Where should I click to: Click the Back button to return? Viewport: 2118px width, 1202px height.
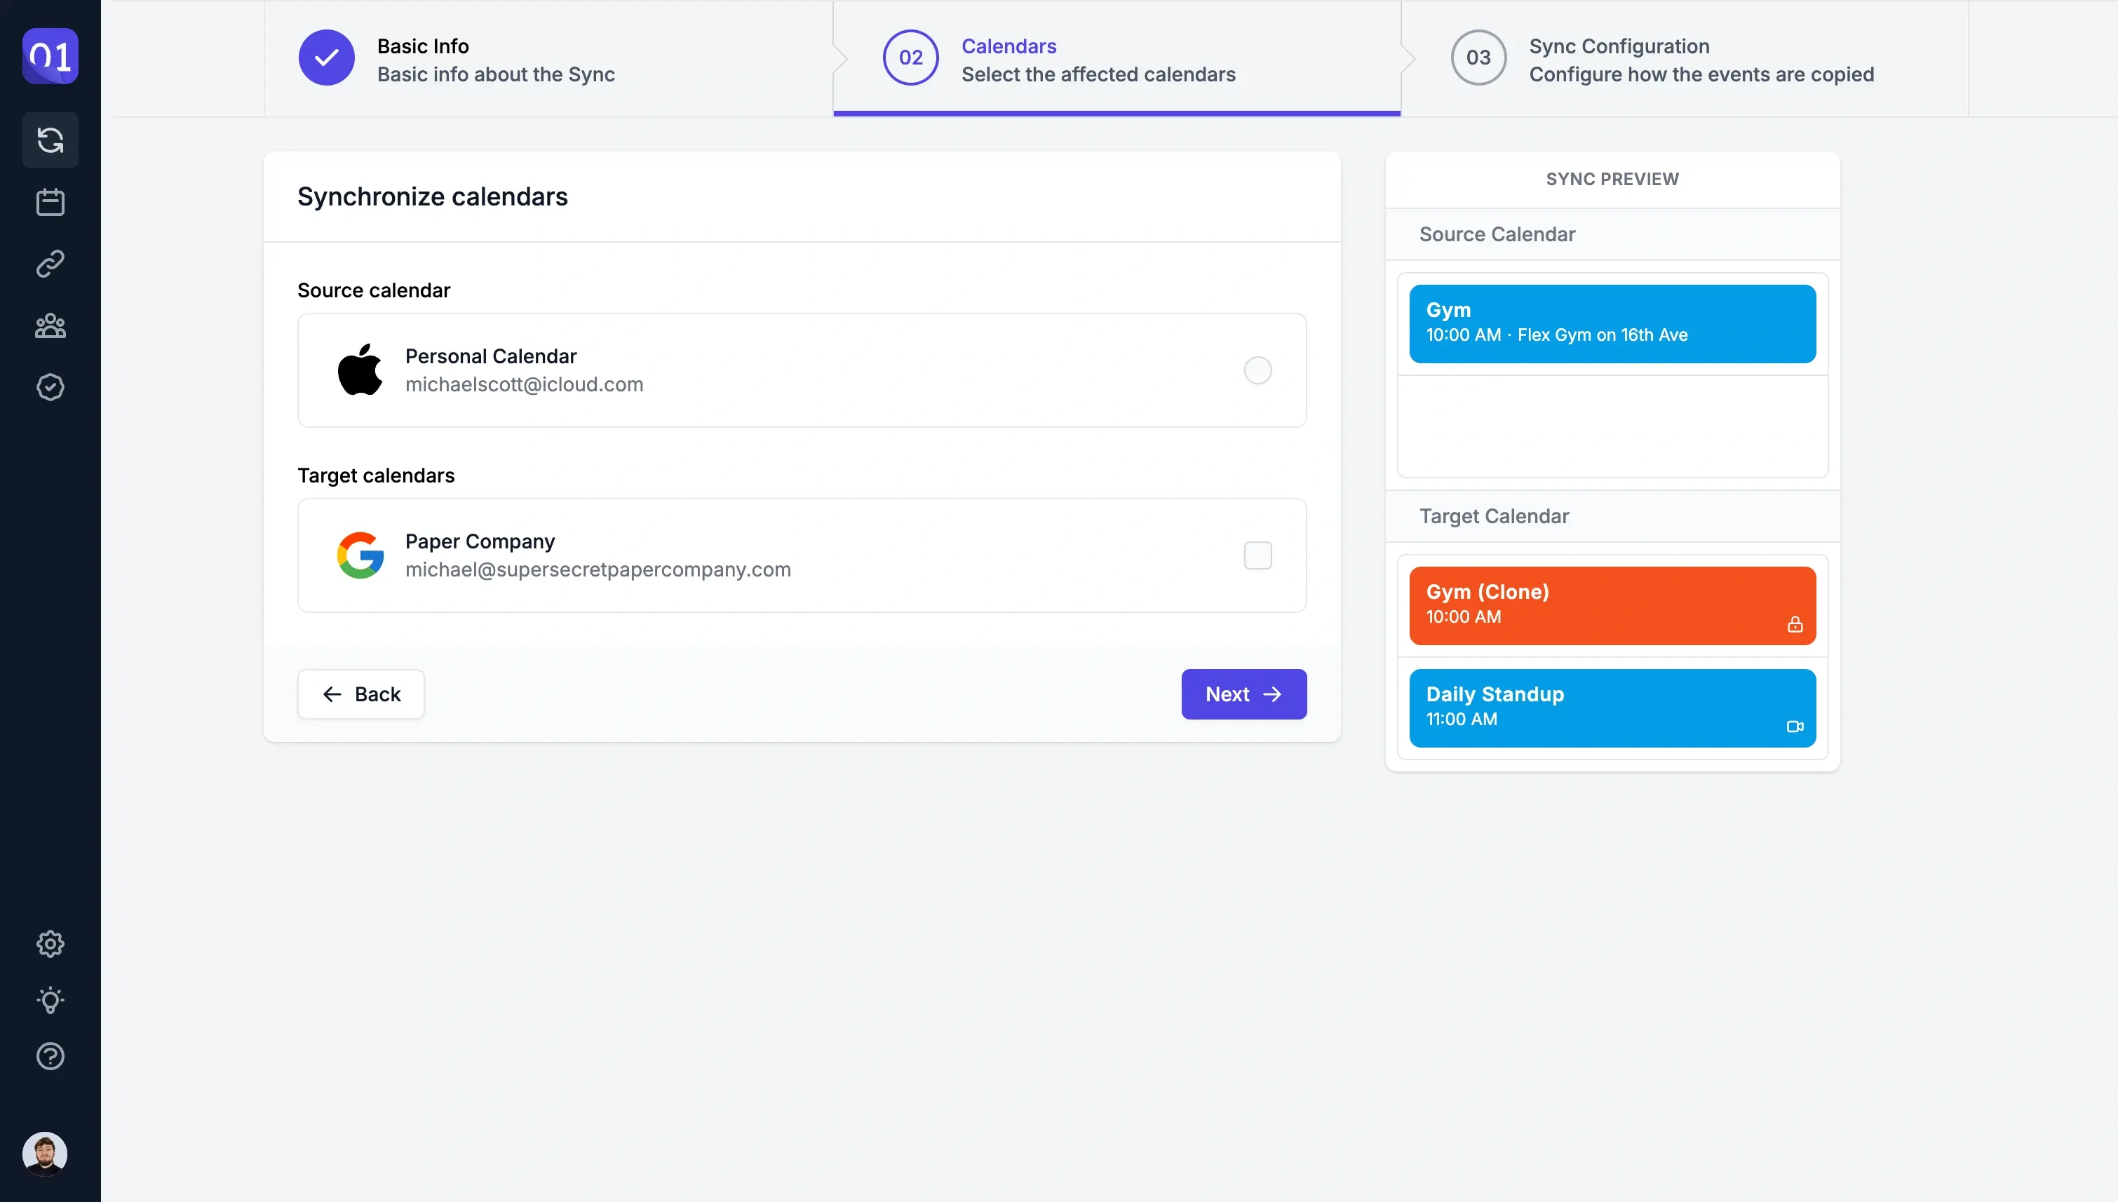(360, 693)
